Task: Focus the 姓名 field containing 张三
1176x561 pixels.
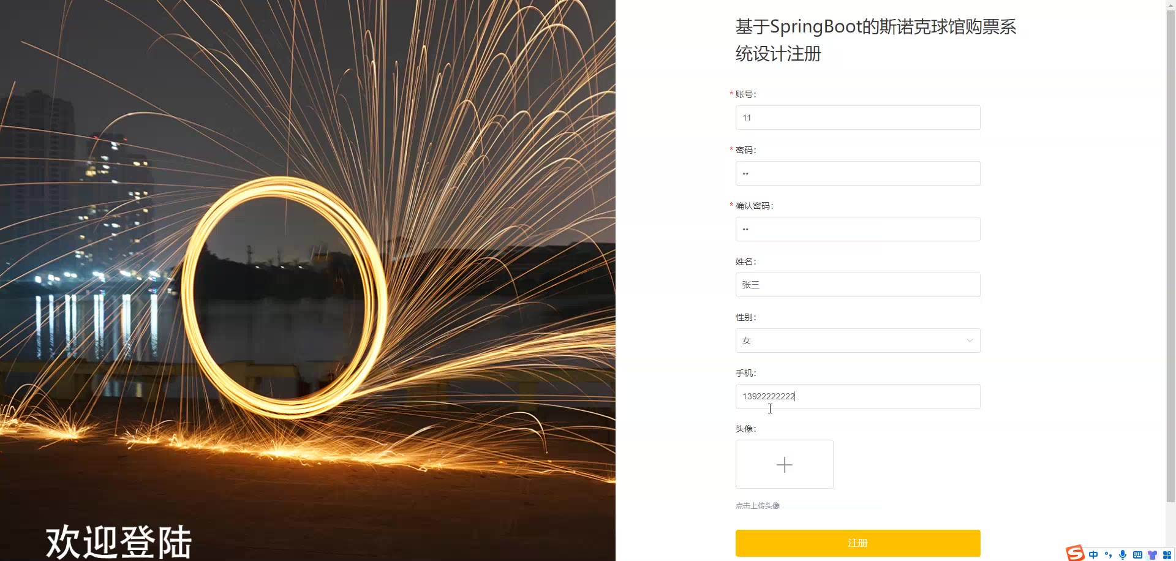Action: pos(858,285)
